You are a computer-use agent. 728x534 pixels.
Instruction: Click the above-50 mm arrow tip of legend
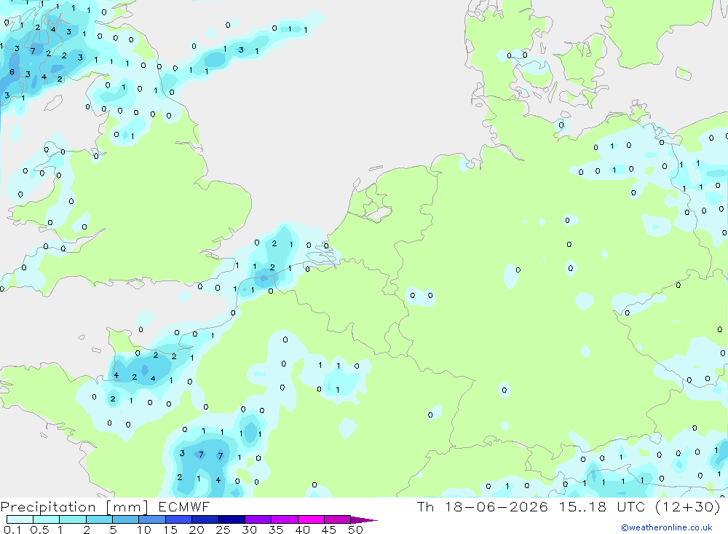click(364, 520)
